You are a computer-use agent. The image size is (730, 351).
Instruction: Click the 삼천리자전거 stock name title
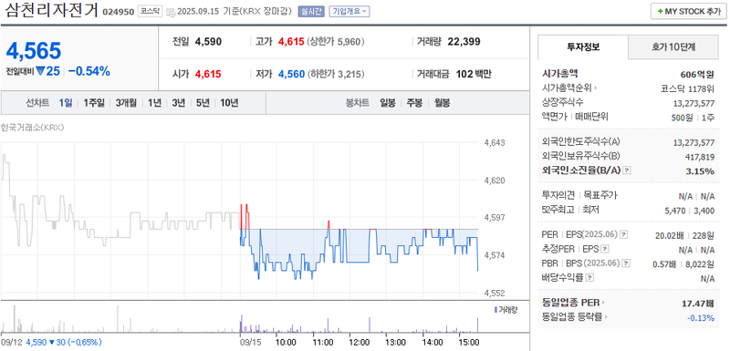point(52,11)
